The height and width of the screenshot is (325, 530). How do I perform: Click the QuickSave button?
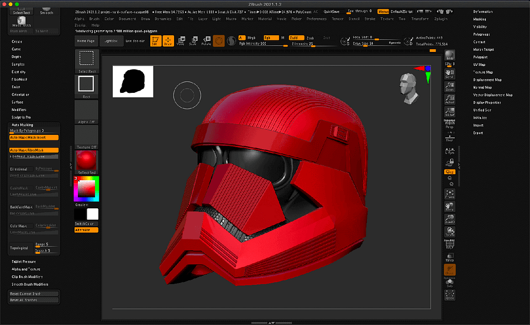[x=332, y=12]
